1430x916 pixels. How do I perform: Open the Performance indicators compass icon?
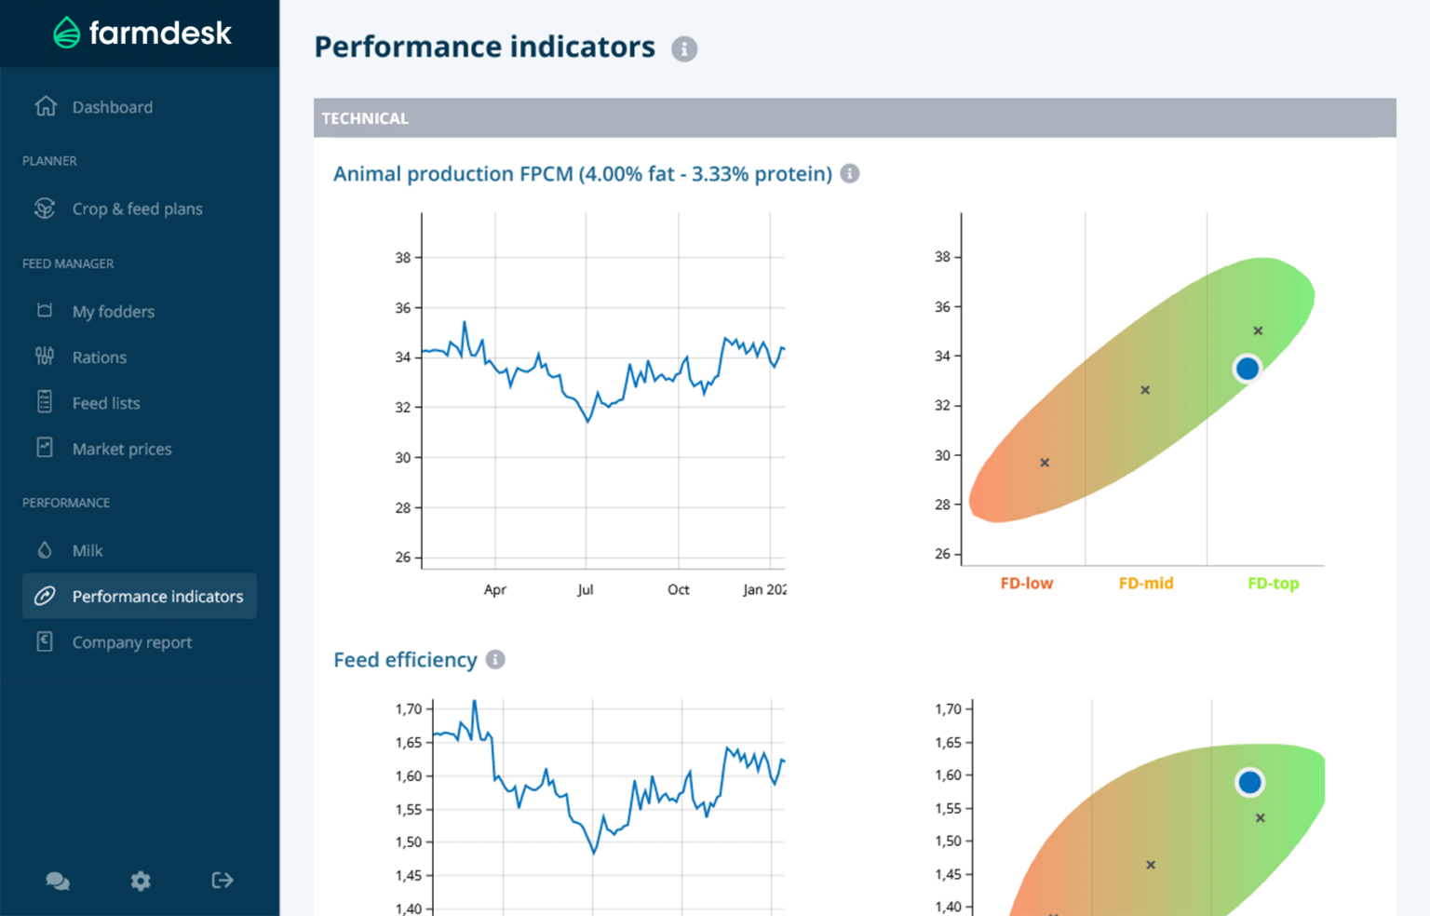[45, 596]
